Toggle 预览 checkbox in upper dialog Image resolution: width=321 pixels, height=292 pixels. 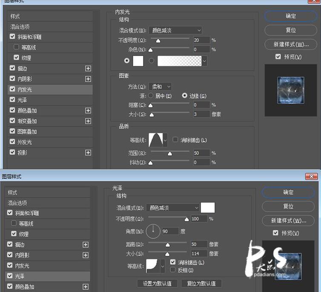point(278,57)
